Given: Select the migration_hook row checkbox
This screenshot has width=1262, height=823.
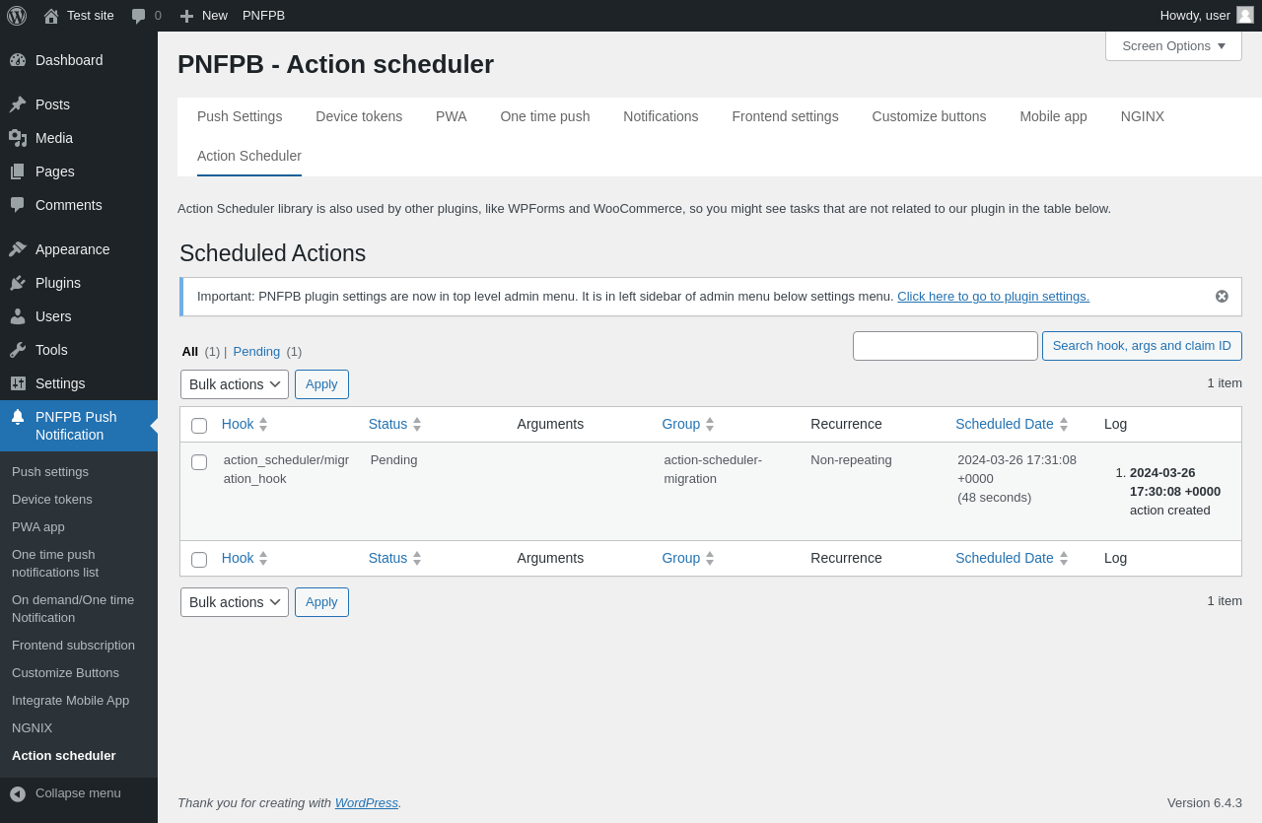Looking at the screenshot, I should click(x=199, y=462).
